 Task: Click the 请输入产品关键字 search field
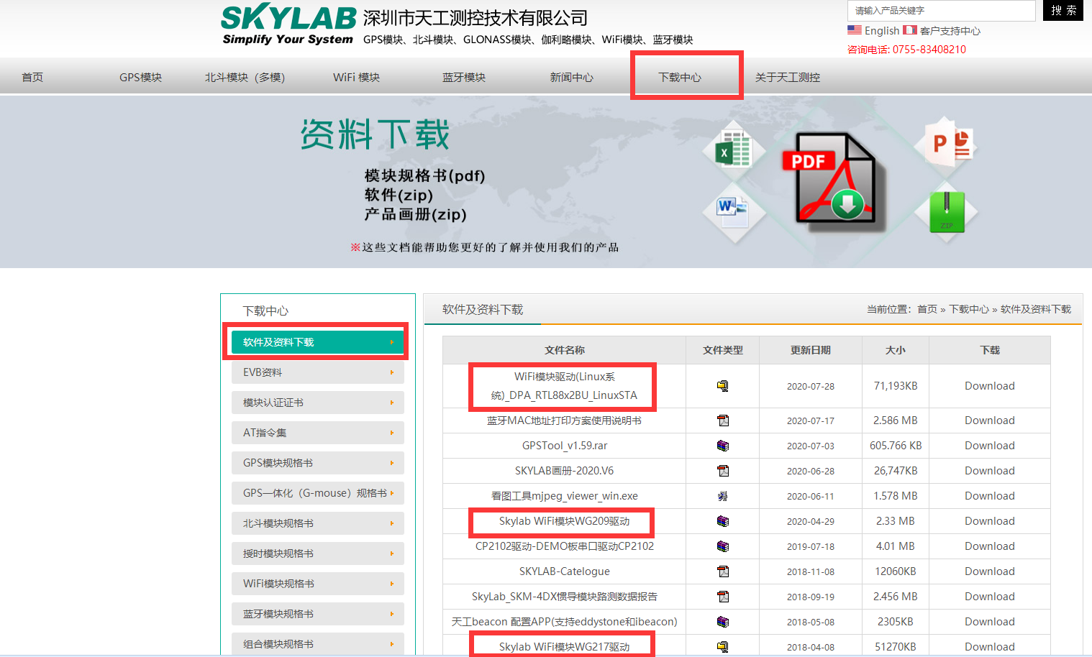point(939,11)
